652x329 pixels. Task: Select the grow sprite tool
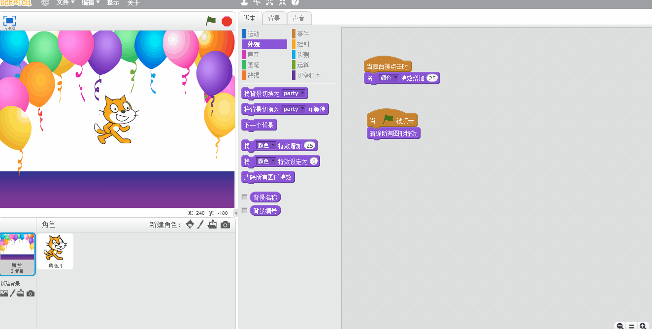point(269,2)
